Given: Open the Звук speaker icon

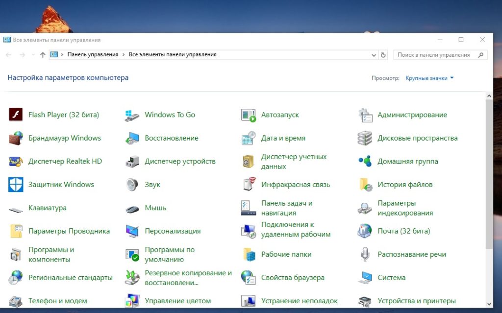Looking at the screenshot, I should [132, 185].
